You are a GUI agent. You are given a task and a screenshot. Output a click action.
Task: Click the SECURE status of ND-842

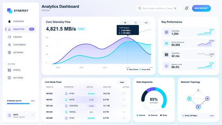(x=91, y=94)
